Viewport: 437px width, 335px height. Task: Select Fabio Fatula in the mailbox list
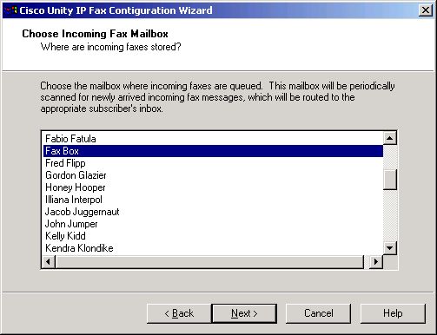tap(213, 139)
